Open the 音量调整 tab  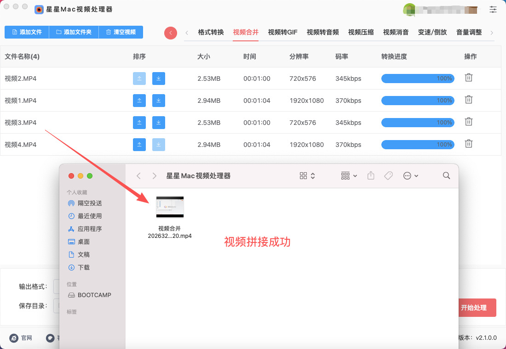(x=469, y=32)
